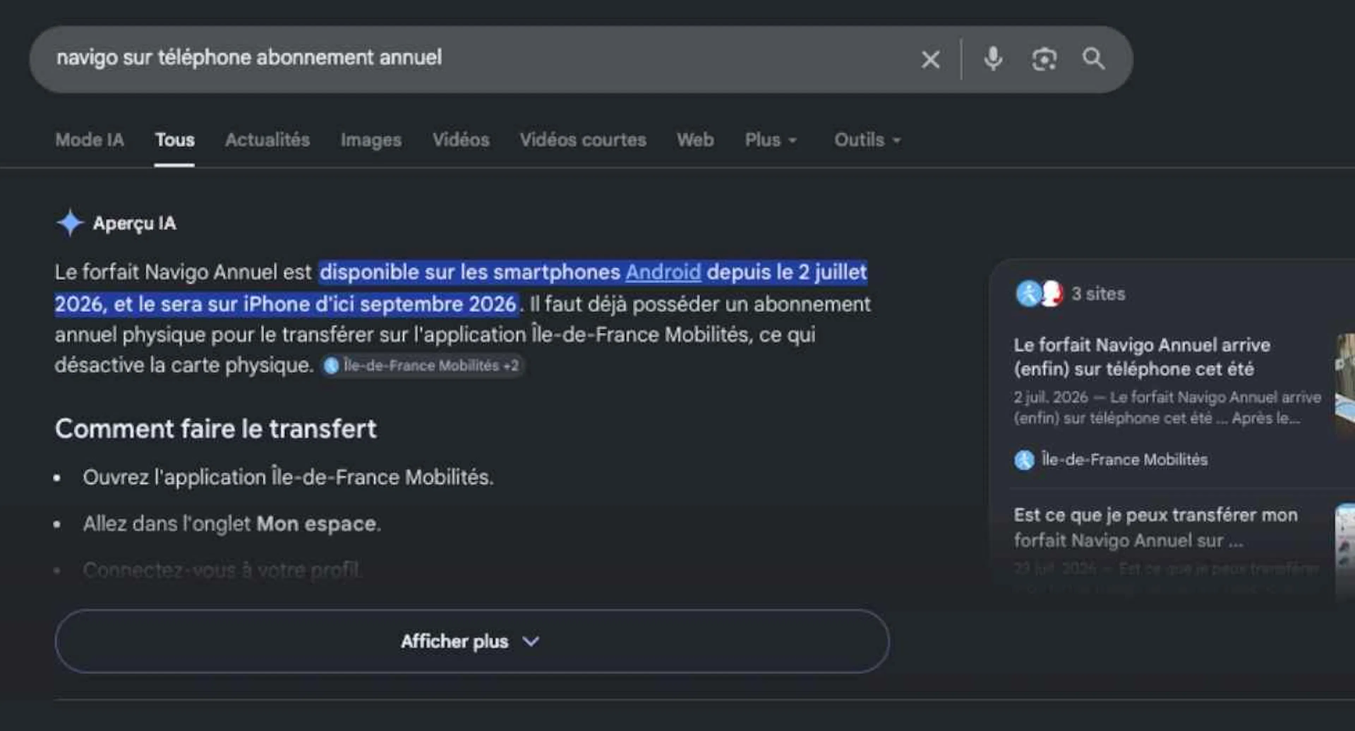This screenshot has height=731, width=1355.
Task: Click Île-de-France Mobilités source favicon in sidebar
Action: coord(1024,460)
